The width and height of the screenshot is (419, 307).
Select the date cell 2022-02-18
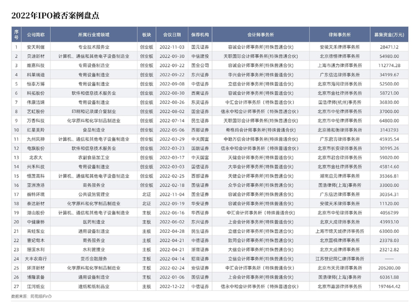pos(172,185)
